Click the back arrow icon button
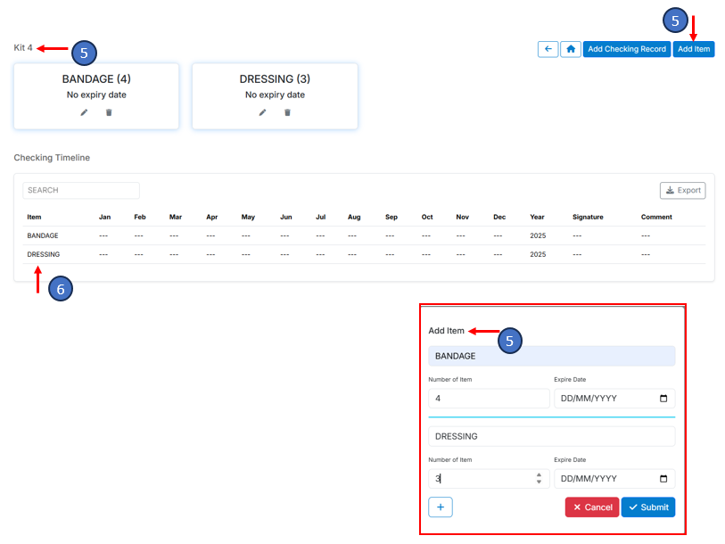This screenshot has height=544, width=725. point(548,49)
